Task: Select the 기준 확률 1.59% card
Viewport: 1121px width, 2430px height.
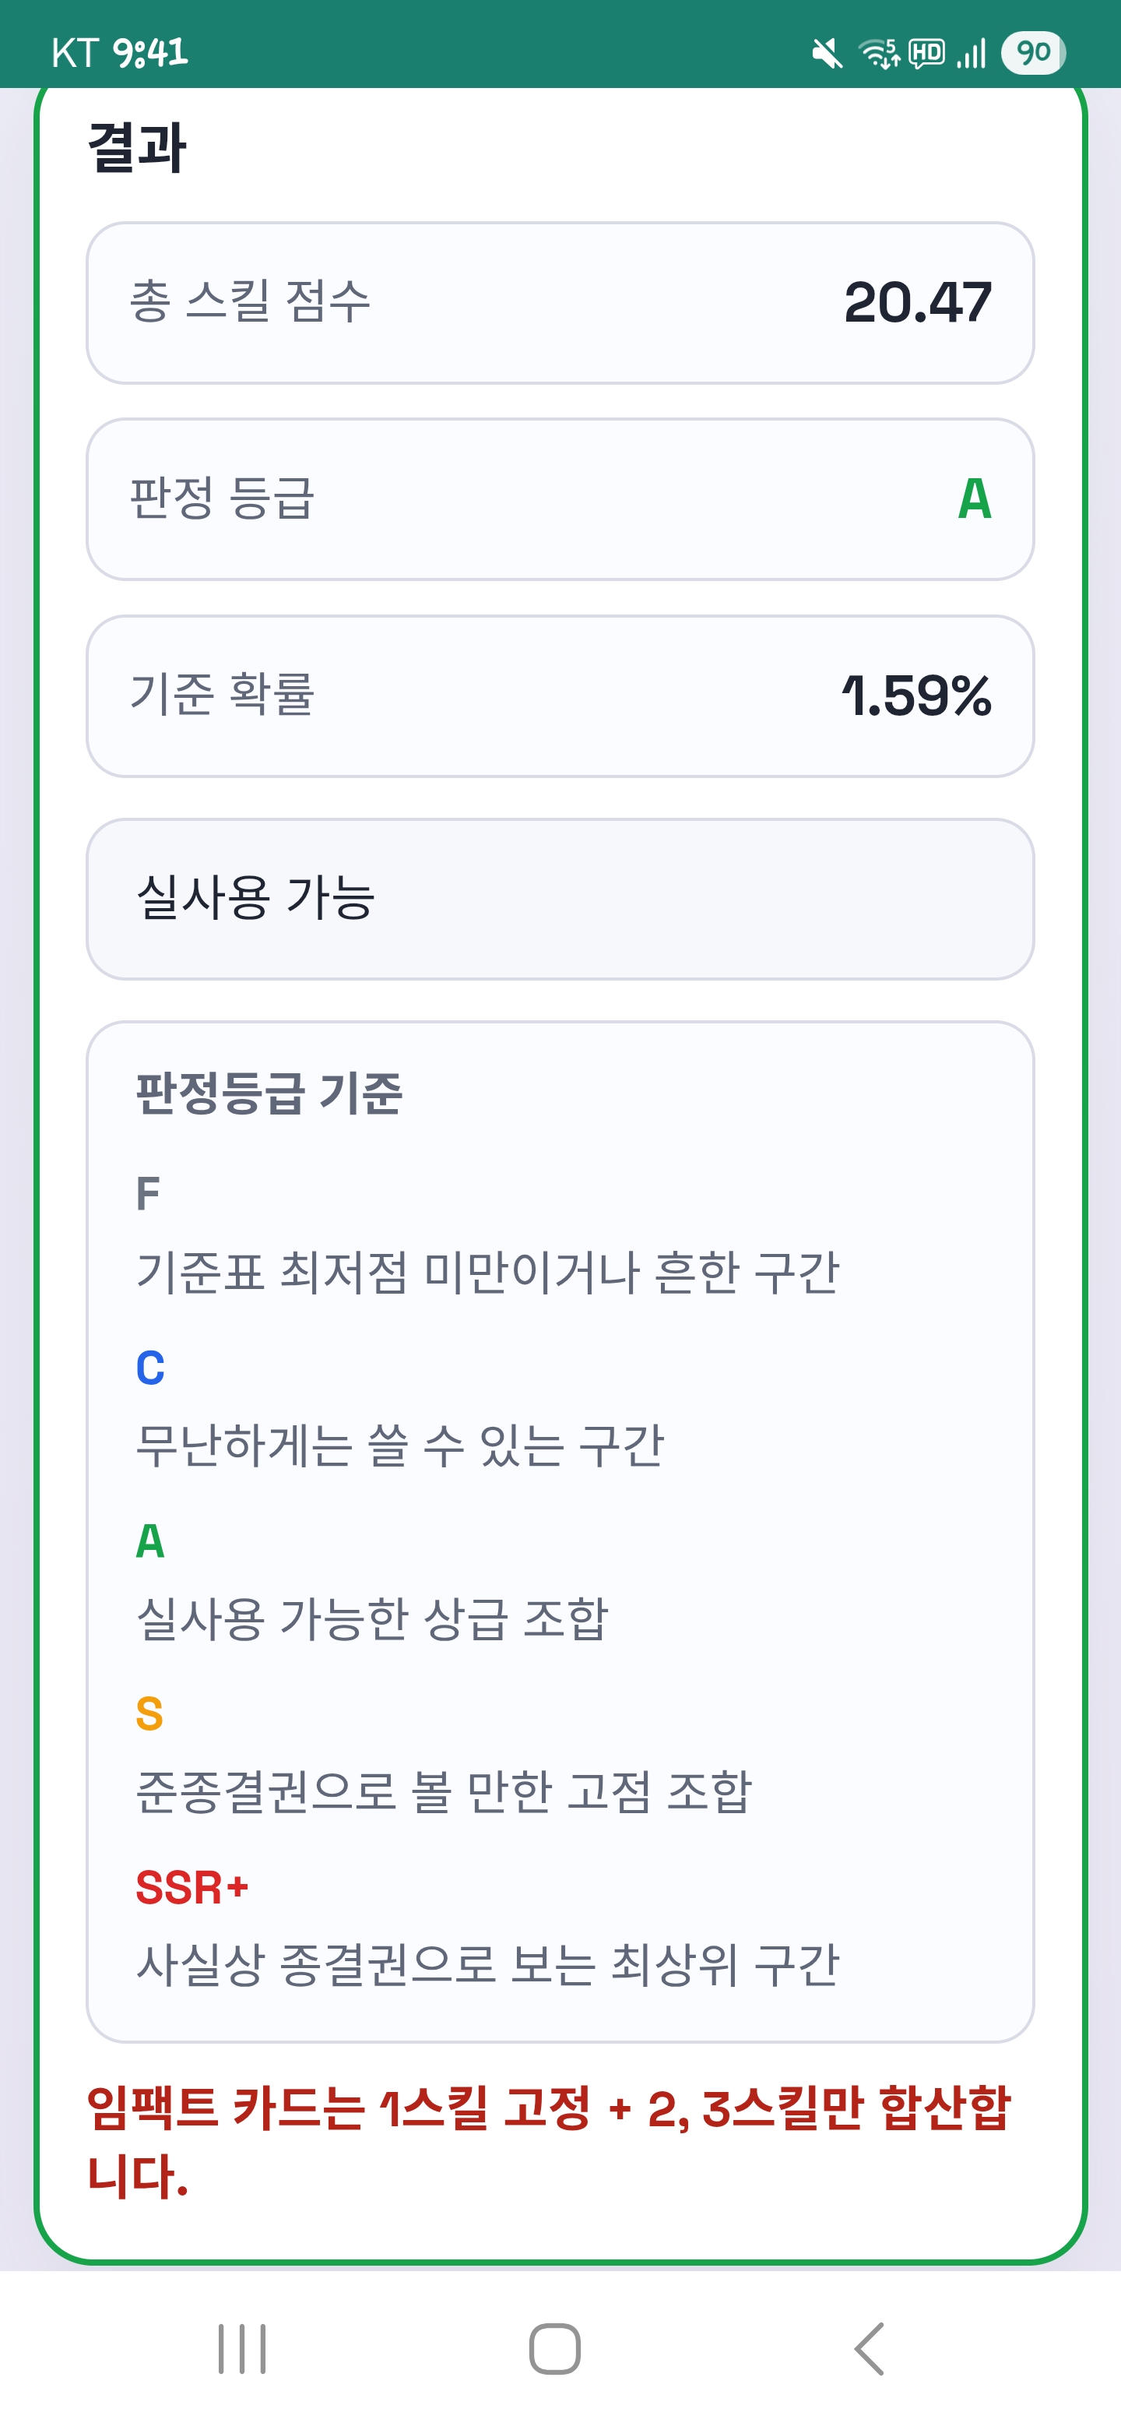Action: pos(560,696)
